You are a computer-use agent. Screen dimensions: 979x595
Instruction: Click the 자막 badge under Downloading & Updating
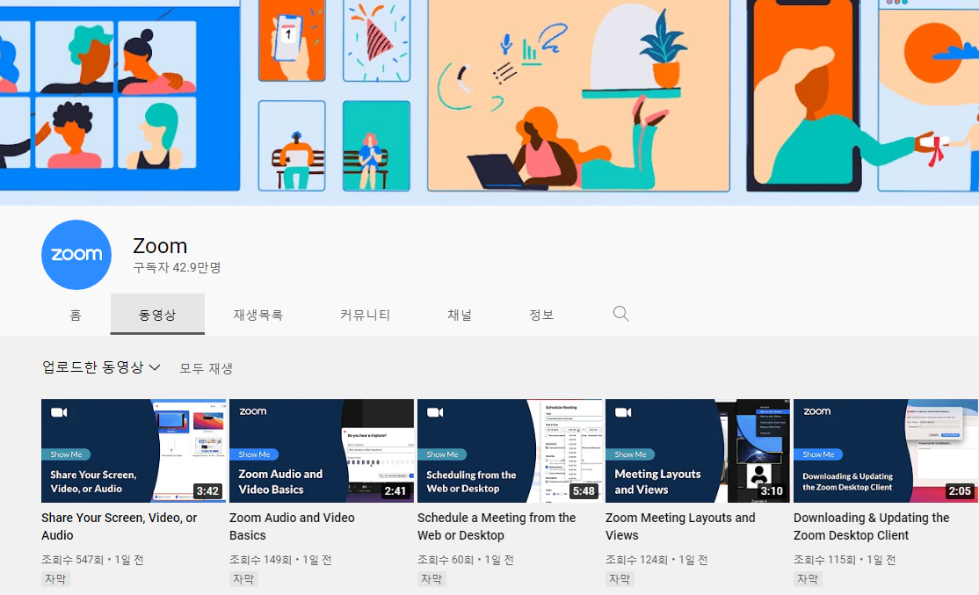pos(808,579)
